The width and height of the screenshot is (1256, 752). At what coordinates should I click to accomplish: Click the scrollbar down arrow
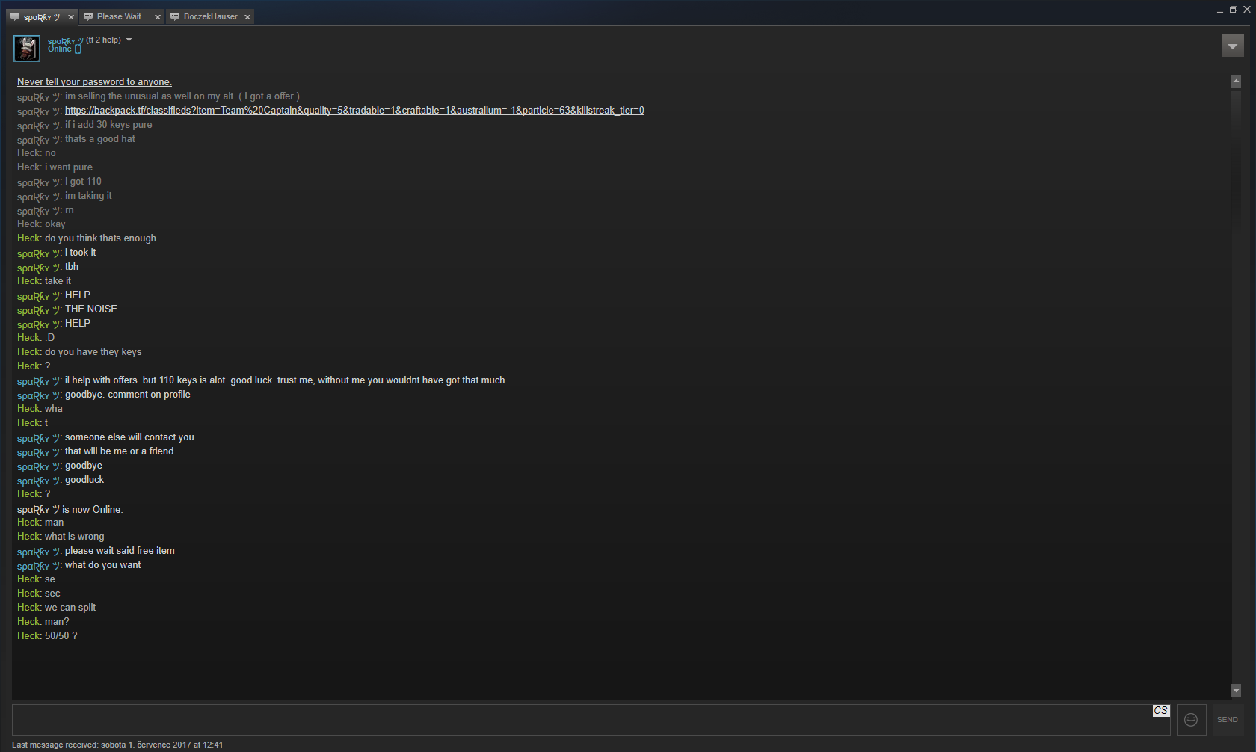(x=1236, y=690)
